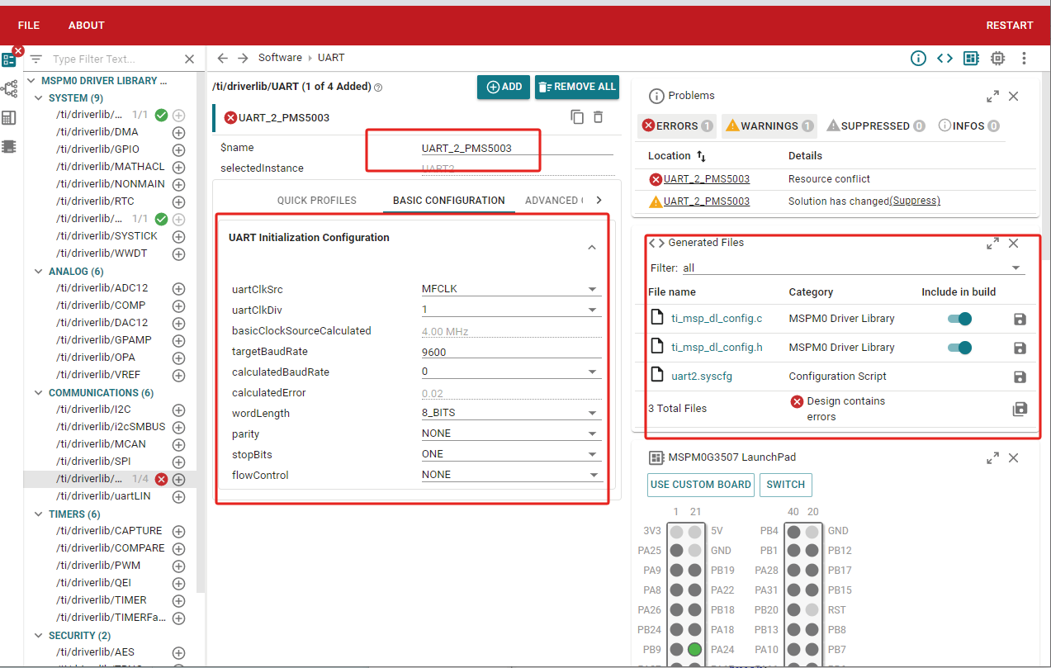Open the ABOUT menu
This screenshot has height=668, width=1051.
(87, 26)
